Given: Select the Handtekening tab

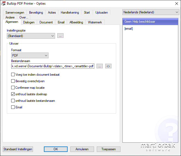Looking at the screenshot, I should tap(70, 13).
